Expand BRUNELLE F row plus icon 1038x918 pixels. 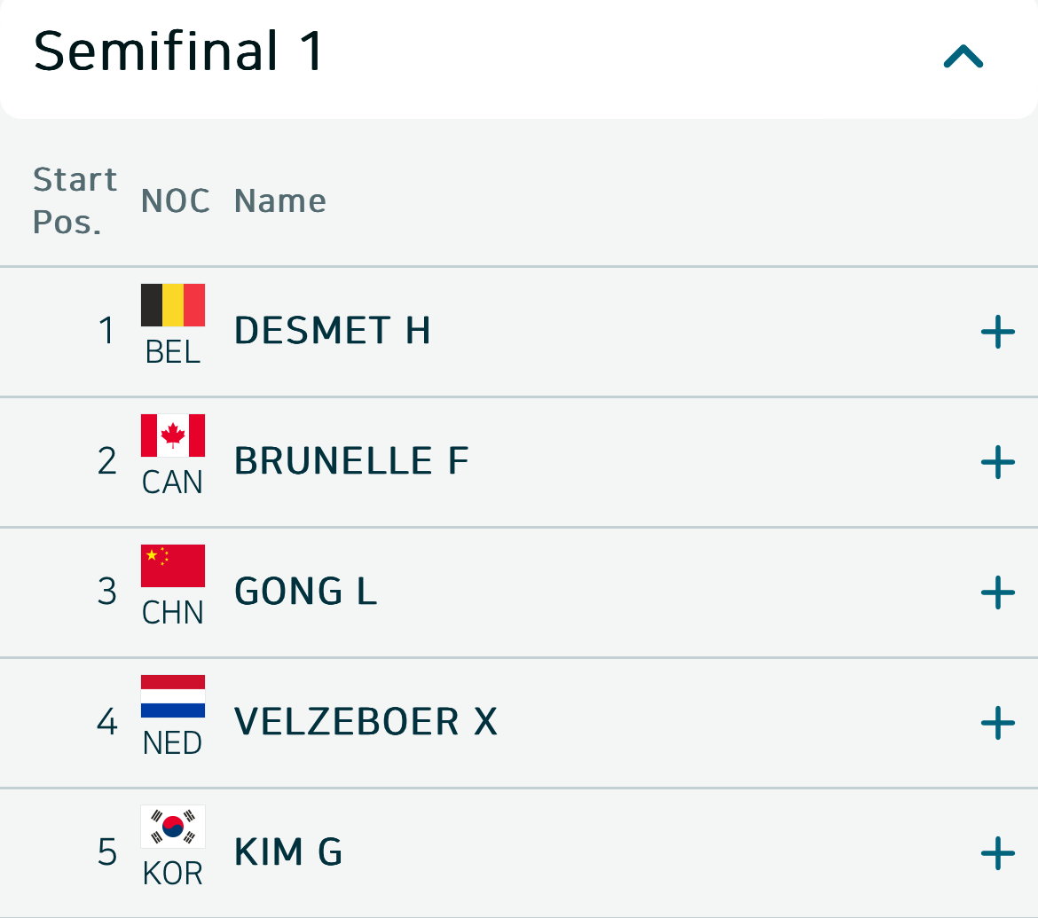tap(997, 462)
